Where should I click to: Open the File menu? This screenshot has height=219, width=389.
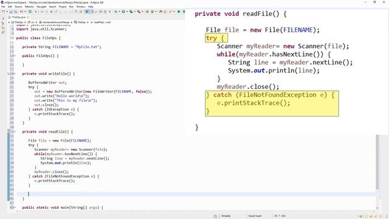(3, 7)
